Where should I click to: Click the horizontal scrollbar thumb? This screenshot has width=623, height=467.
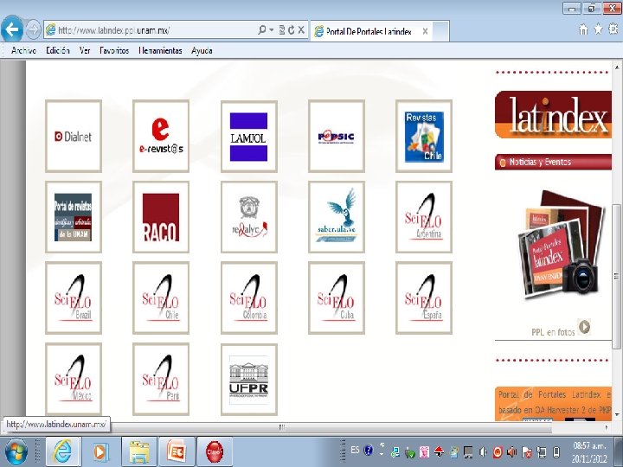click(282, 427)
